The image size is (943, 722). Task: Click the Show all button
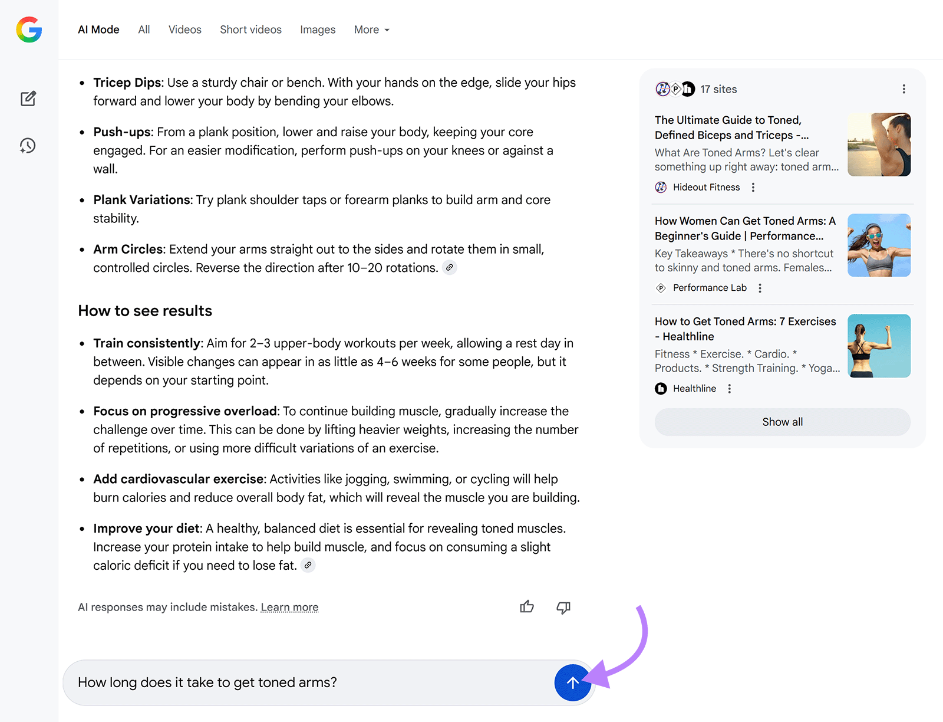(x=782, y=422)
